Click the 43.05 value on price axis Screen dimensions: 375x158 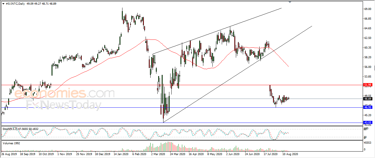point(368,125)
